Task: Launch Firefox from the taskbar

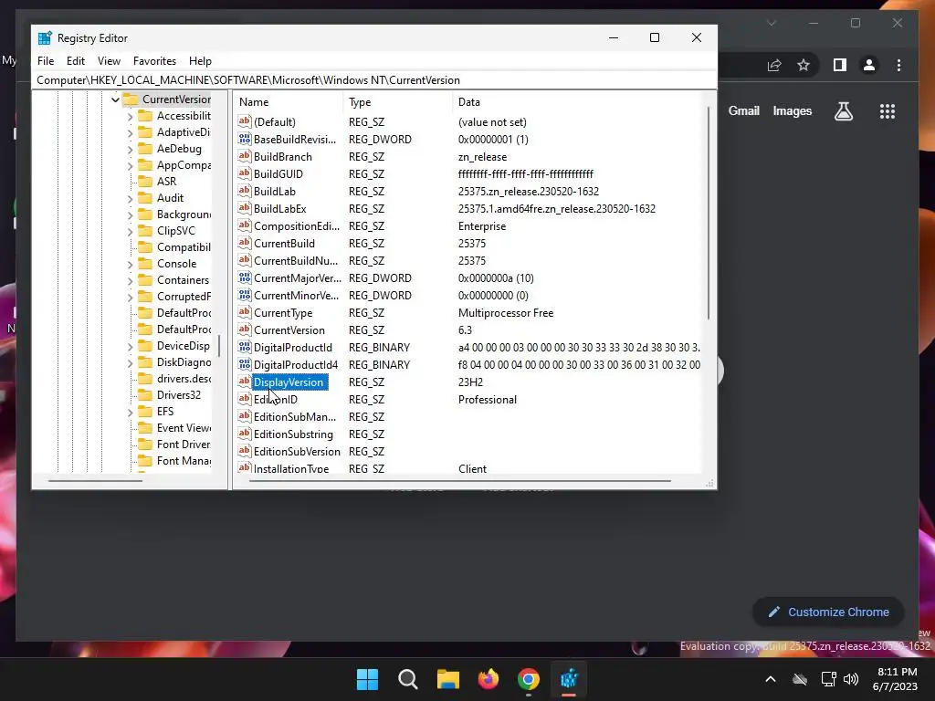Action: 489,679
